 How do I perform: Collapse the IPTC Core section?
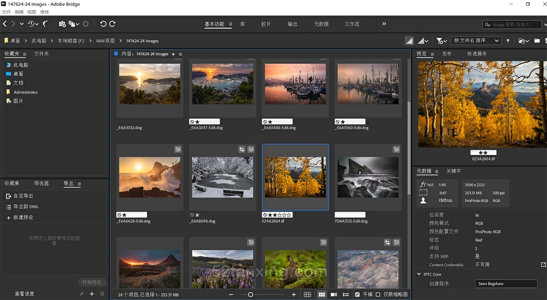click(x=419, y=274)
